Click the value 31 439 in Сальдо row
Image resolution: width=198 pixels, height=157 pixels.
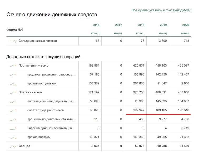click(x=184, y=146)
